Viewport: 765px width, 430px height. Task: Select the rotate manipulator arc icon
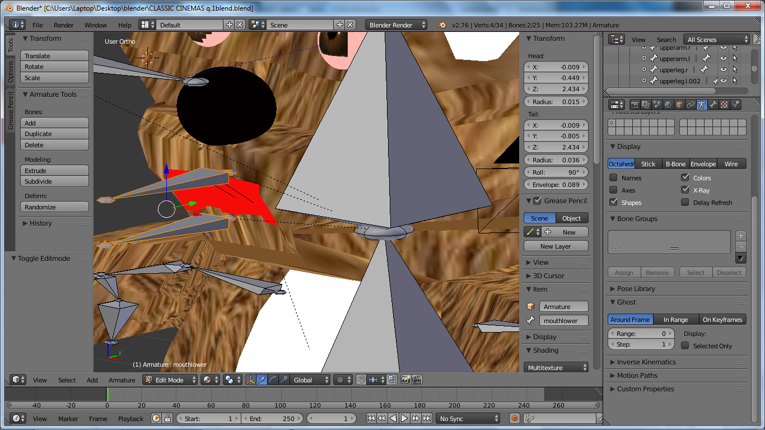pos(273,380)
